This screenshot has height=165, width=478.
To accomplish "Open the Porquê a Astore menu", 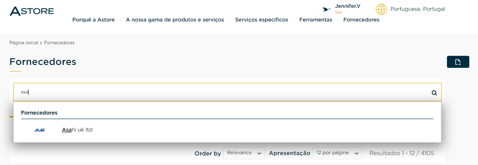I will click(93, 20).
